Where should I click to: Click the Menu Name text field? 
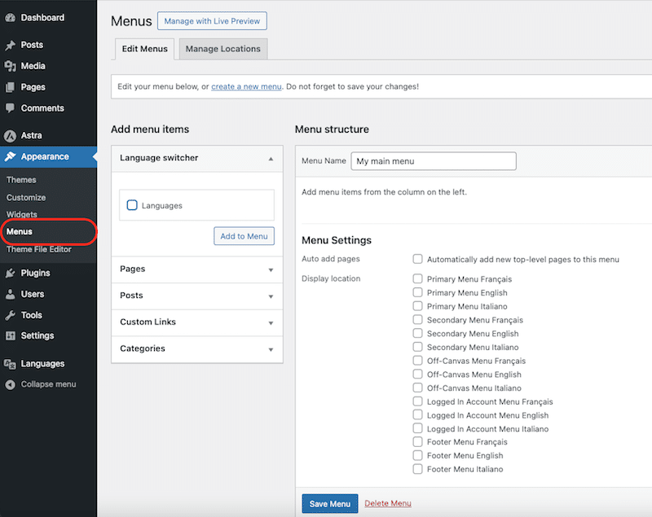[434, 161]
